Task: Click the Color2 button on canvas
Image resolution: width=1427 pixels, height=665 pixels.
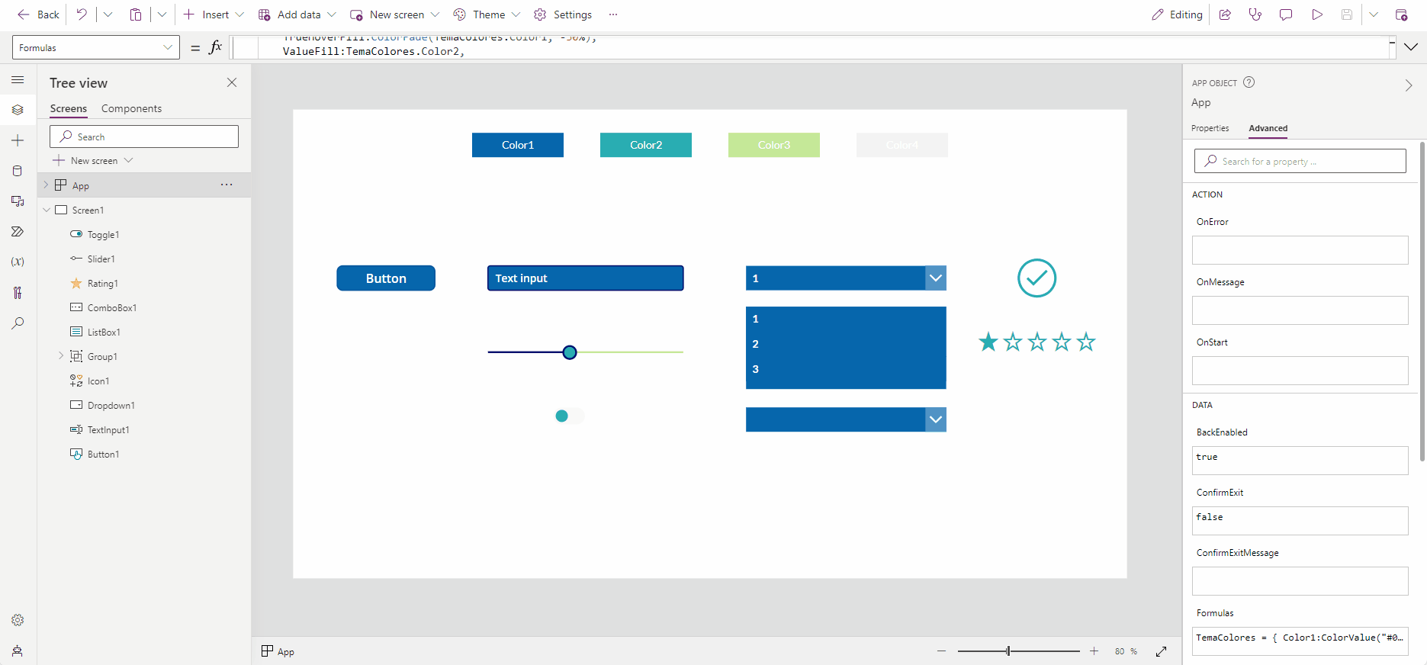Action: click(646, 145)
